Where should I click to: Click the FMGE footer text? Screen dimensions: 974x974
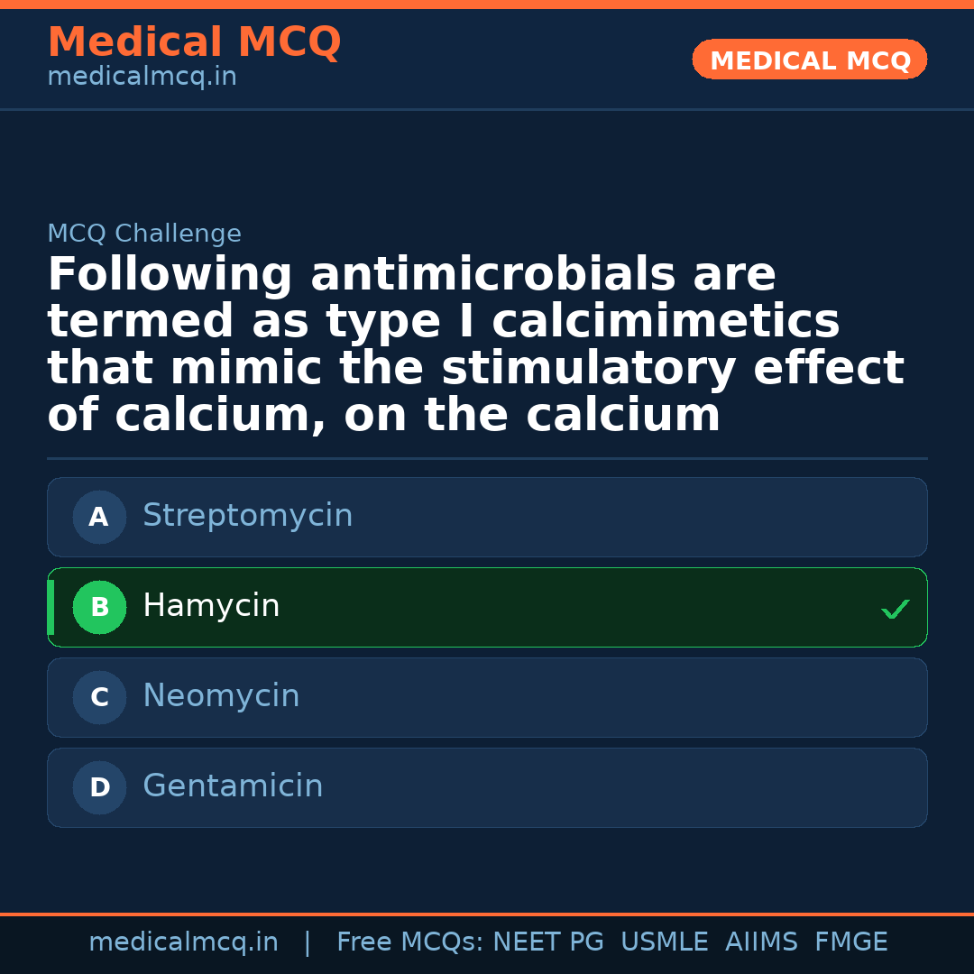[x=850, y=942]
